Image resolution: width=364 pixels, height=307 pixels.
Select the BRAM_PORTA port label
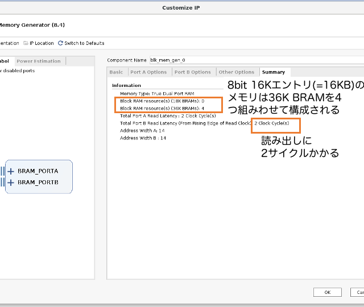[x=38, y=171]
